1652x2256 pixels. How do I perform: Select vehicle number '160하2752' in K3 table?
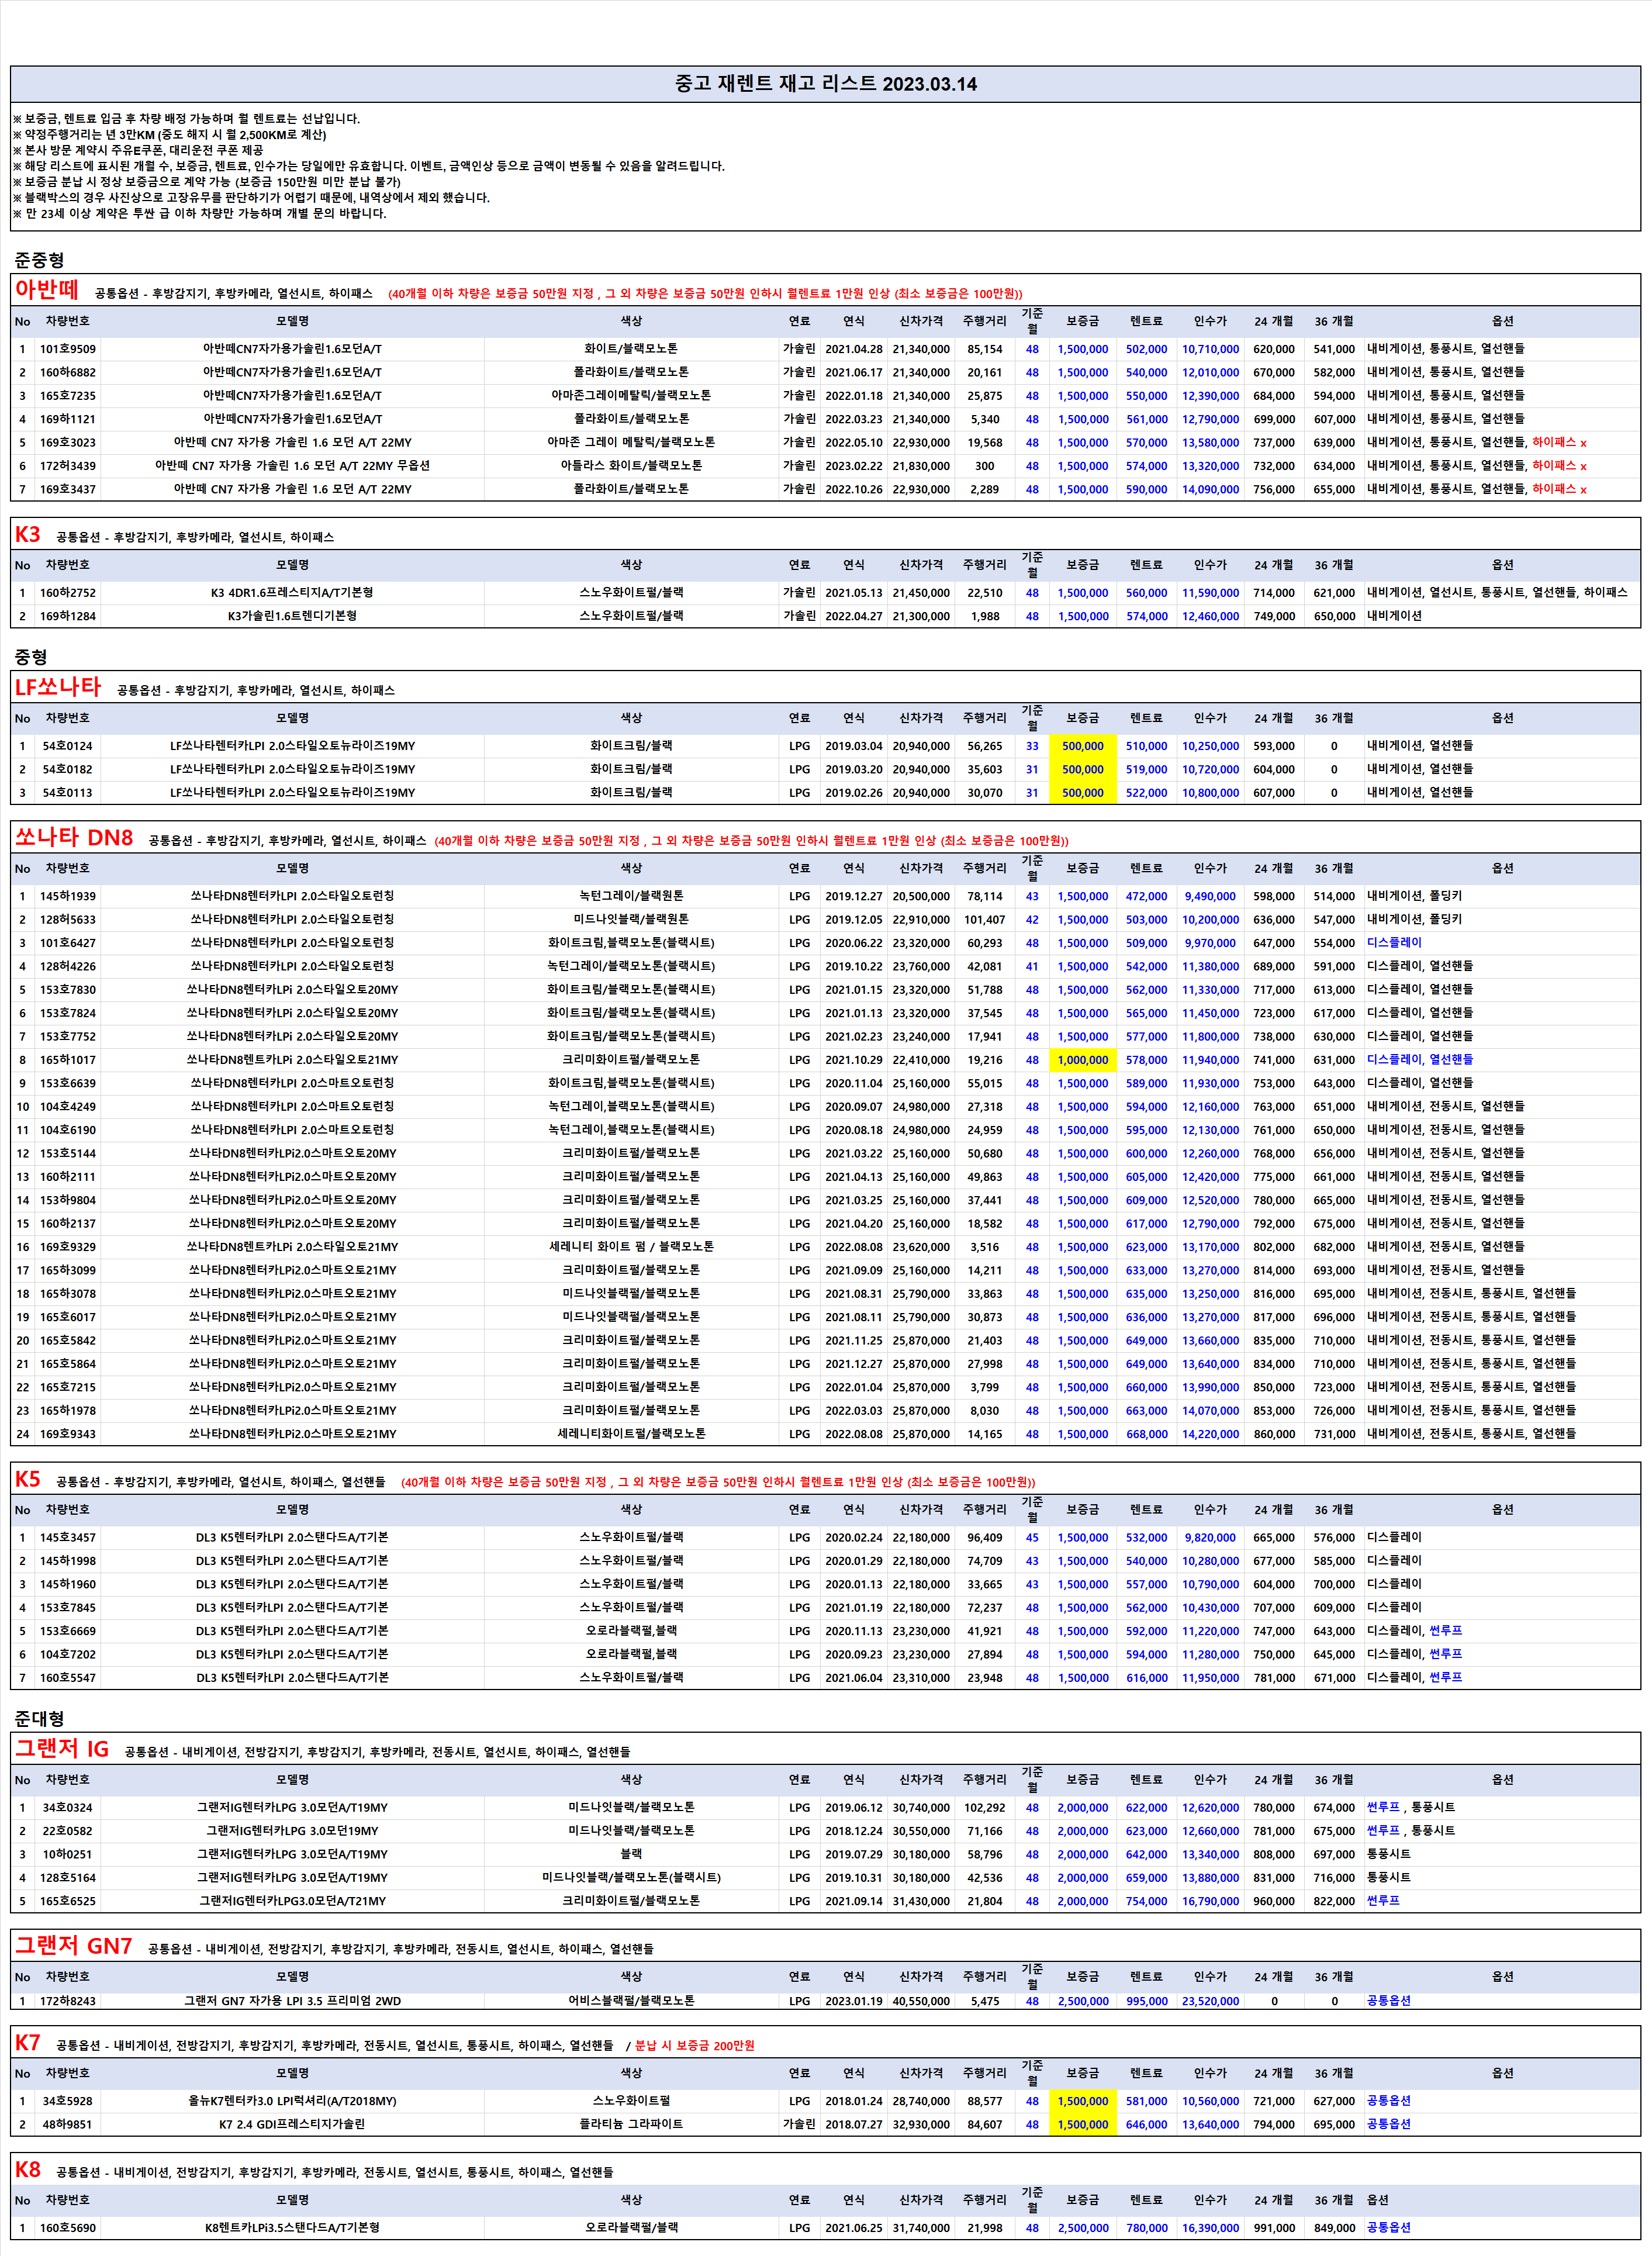click(68, 593)
